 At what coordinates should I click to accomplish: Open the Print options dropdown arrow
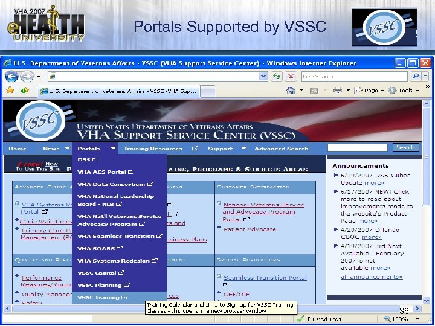tap(349, 91)
